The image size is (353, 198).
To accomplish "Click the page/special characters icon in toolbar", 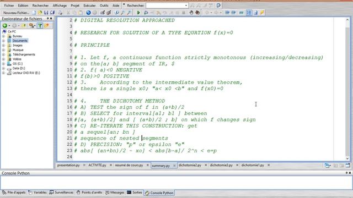I will click(x=255, y=13).
